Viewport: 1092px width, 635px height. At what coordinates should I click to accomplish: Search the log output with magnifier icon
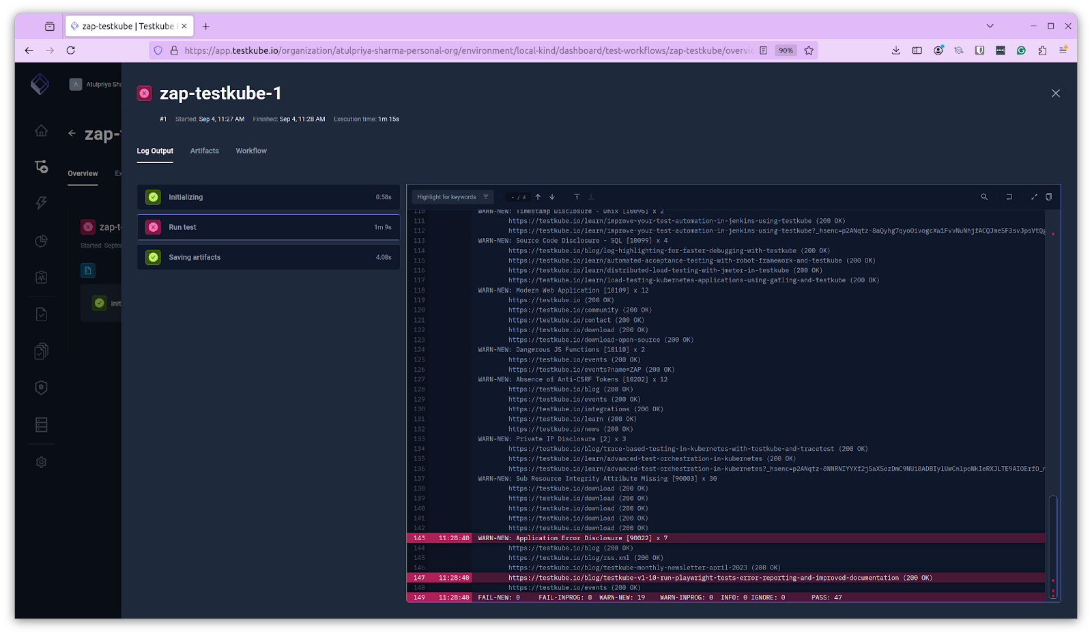984,197
